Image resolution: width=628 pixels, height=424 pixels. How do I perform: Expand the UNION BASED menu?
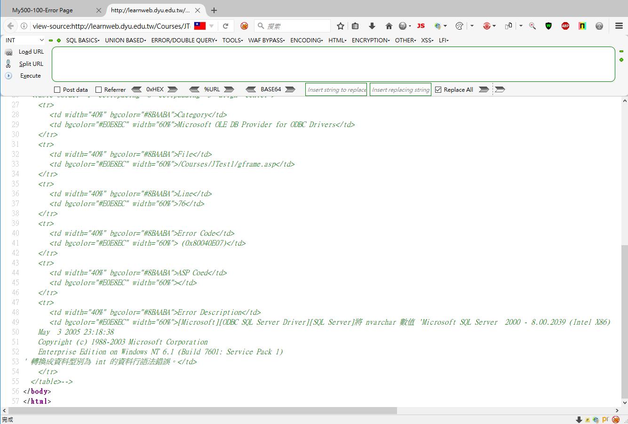[126, 40]
